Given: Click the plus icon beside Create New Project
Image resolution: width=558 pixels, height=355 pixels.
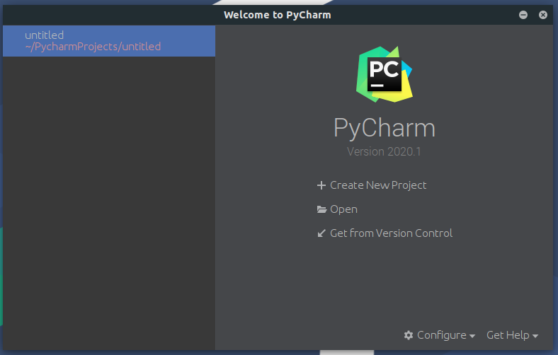Looking at the screenshot, I should click(x=321, y=185).
